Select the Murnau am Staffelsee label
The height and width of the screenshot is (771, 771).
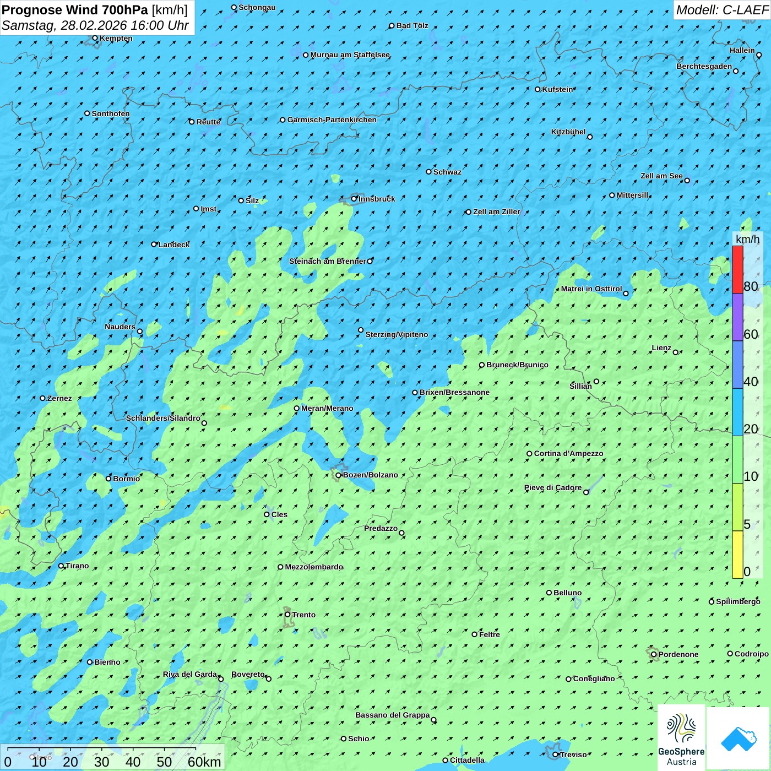point(350,55)
